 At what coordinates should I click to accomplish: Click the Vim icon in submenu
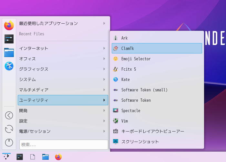click(x=116, y=121)
